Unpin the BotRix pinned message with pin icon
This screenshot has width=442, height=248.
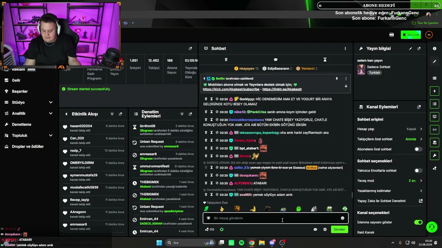337,79
